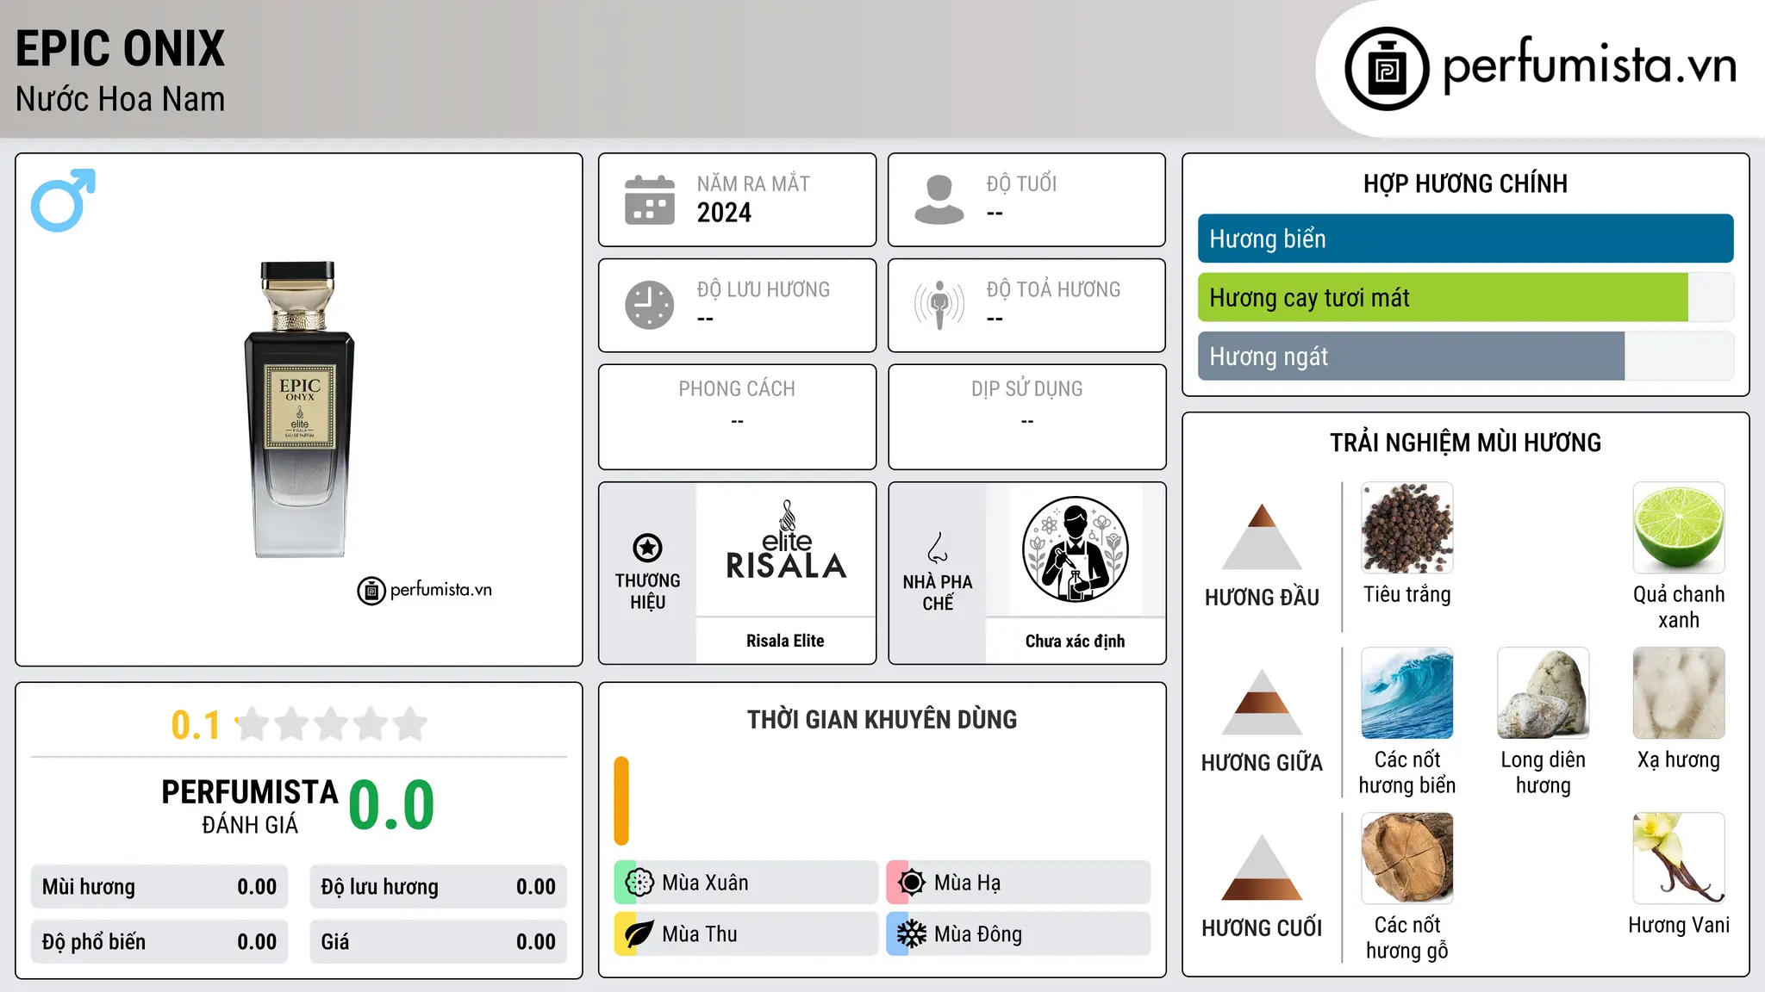Select the Mùa Thu season label

pyautogui.click(x=699, y=934)
